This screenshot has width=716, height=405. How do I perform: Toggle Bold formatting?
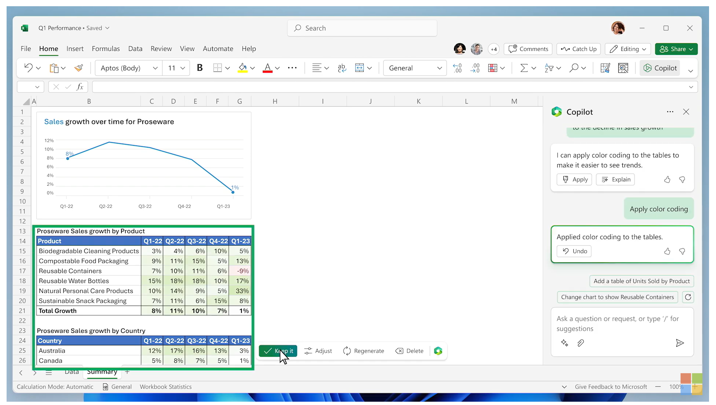coord(200,68)
